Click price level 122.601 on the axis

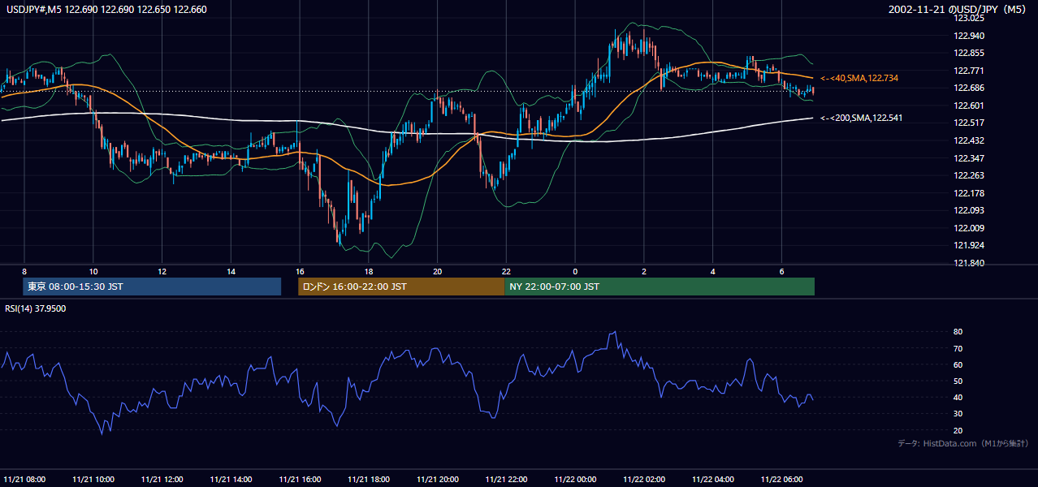click(969, 106)
